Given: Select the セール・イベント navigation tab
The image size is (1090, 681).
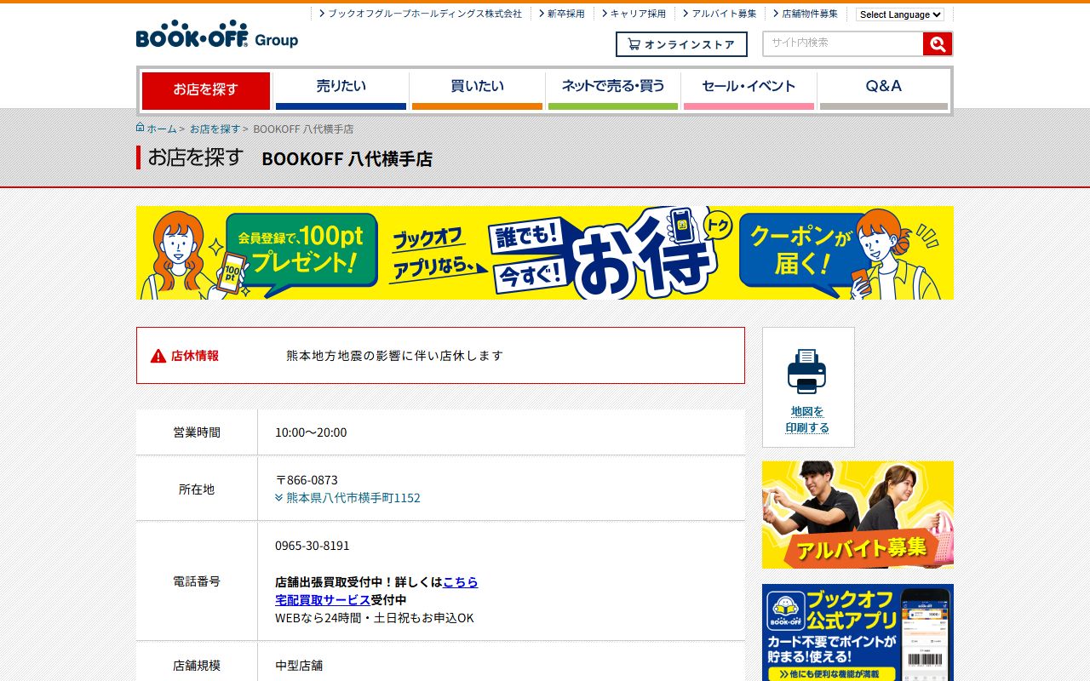Looking at the screenshot, I should coord(749,90).
